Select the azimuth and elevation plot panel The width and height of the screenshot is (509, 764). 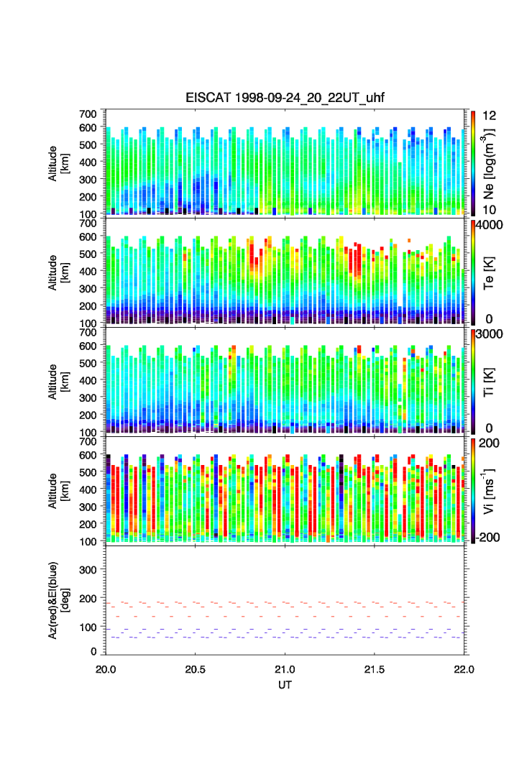(x=286, y=599)
